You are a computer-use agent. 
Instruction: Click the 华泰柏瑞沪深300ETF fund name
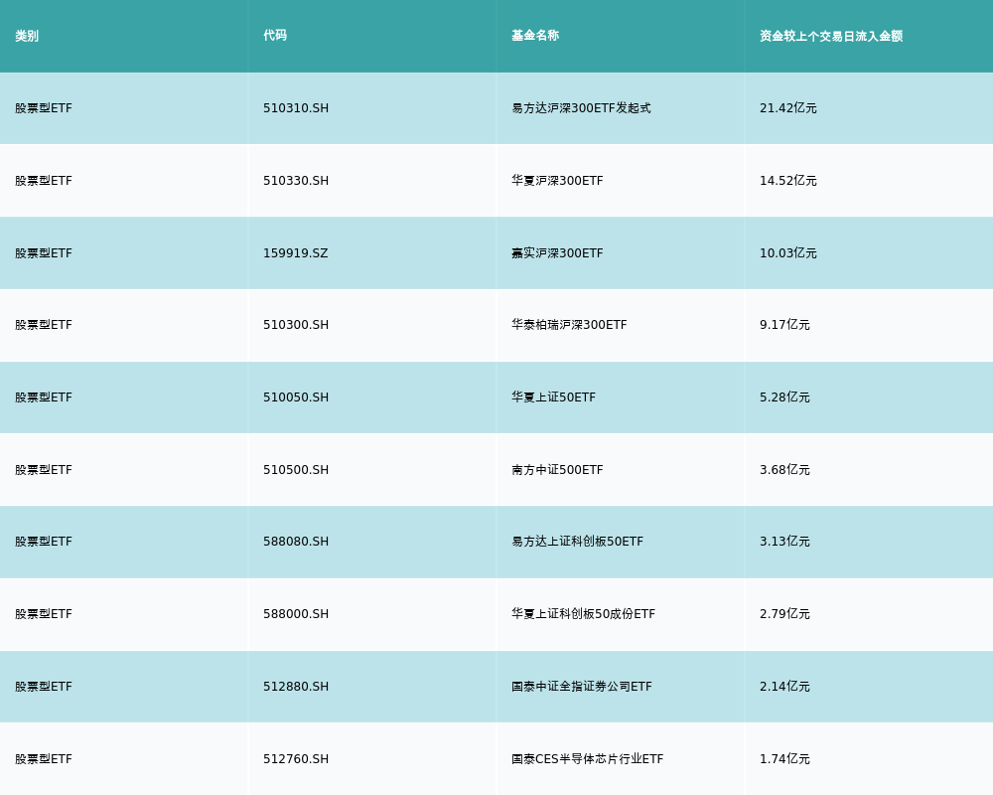[x=569, y=325]
